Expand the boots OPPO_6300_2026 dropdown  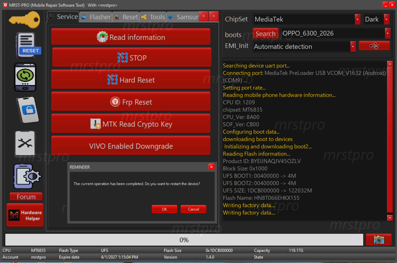387,33
